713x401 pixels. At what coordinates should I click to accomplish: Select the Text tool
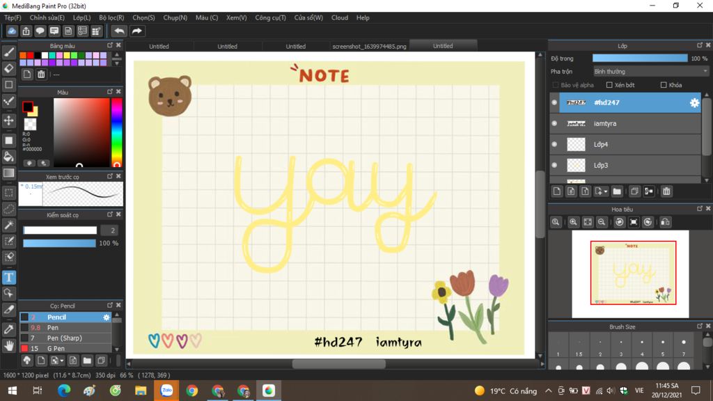pos(8,277)
